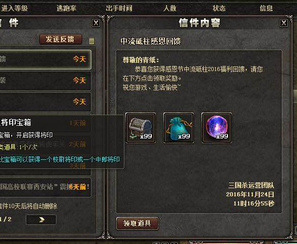Click the trash bin delete mail icon
Image resolution: width=297 pixels, height=244 pixels.
pos(91,41)
